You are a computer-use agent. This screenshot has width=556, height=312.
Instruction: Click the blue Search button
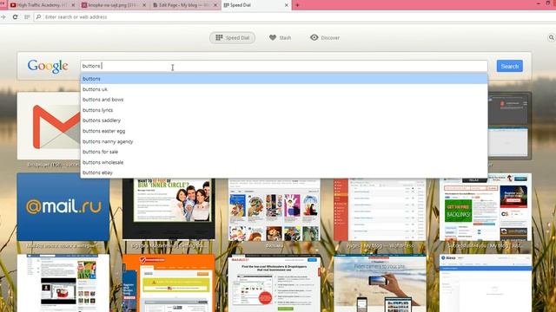tap(510, 66)
